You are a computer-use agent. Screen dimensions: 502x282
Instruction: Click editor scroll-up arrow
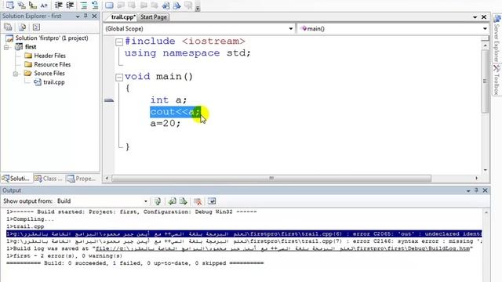[485, 46]
